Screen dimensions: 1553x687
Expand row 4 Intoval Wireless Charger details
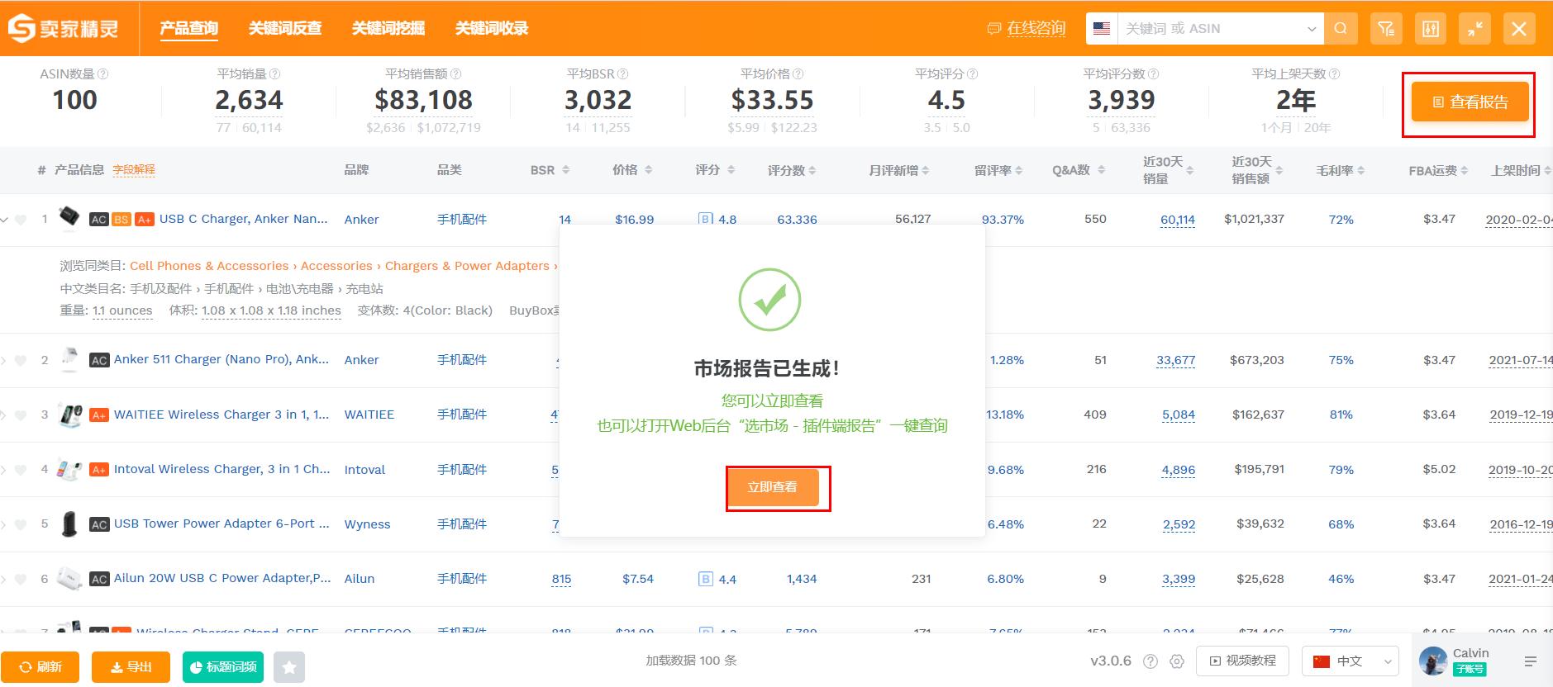pos(3,470)
